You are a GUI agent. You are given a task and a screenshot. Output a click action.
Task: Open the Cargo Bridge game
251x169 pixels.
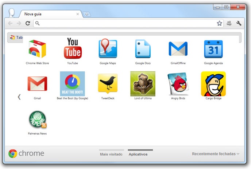click(x=213, y=84)
